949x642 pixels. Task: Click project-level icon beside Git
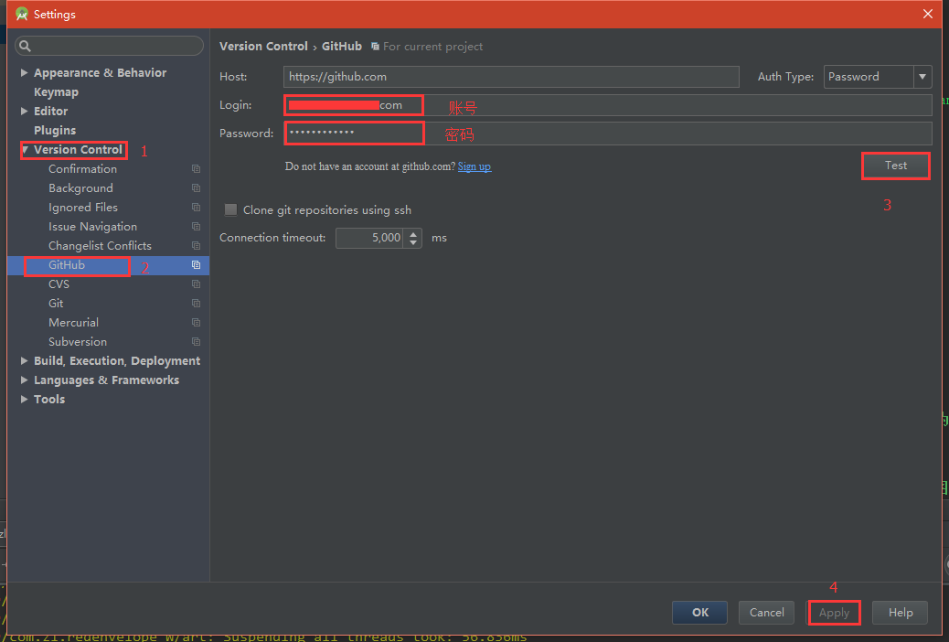196,304
